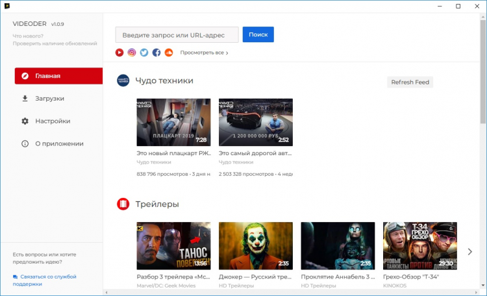Open the Джокер trailer thumbnail
Image resolution: width=487 pixels, height=296 pixels.
(255, 245)
